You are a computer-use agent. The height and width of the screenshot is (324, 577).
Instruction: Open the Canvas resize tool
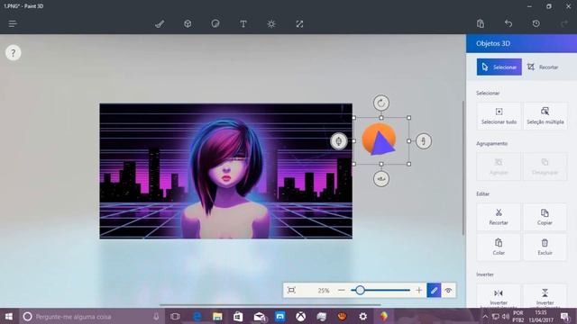tap(299, 24)
